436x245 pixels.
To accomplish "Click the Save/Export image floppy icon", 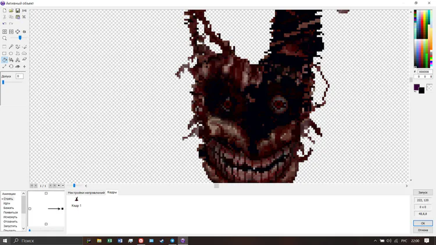I will coord(17,10).
